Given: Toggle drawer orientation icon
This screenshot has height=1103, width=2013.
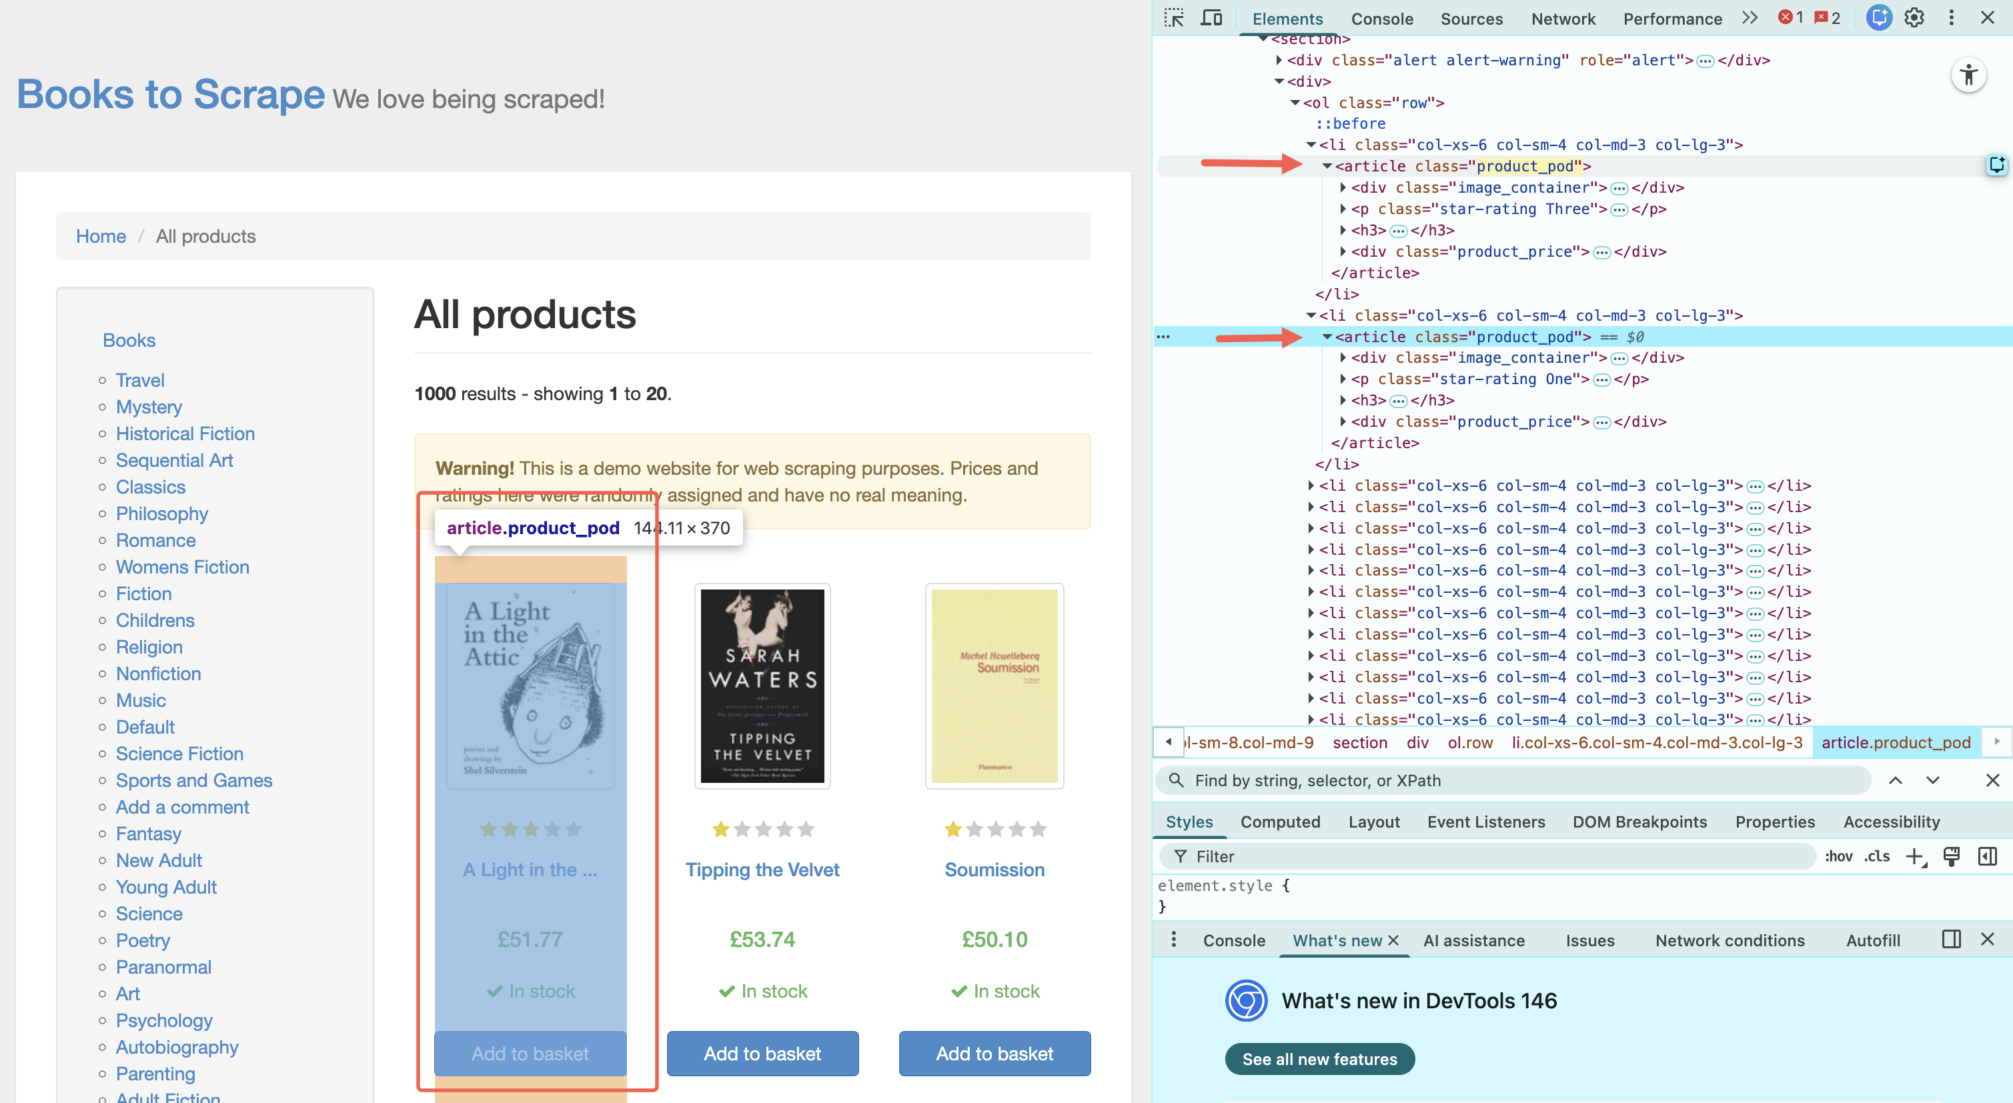Looking at the screenshot, I should [x=1951, y=940].
